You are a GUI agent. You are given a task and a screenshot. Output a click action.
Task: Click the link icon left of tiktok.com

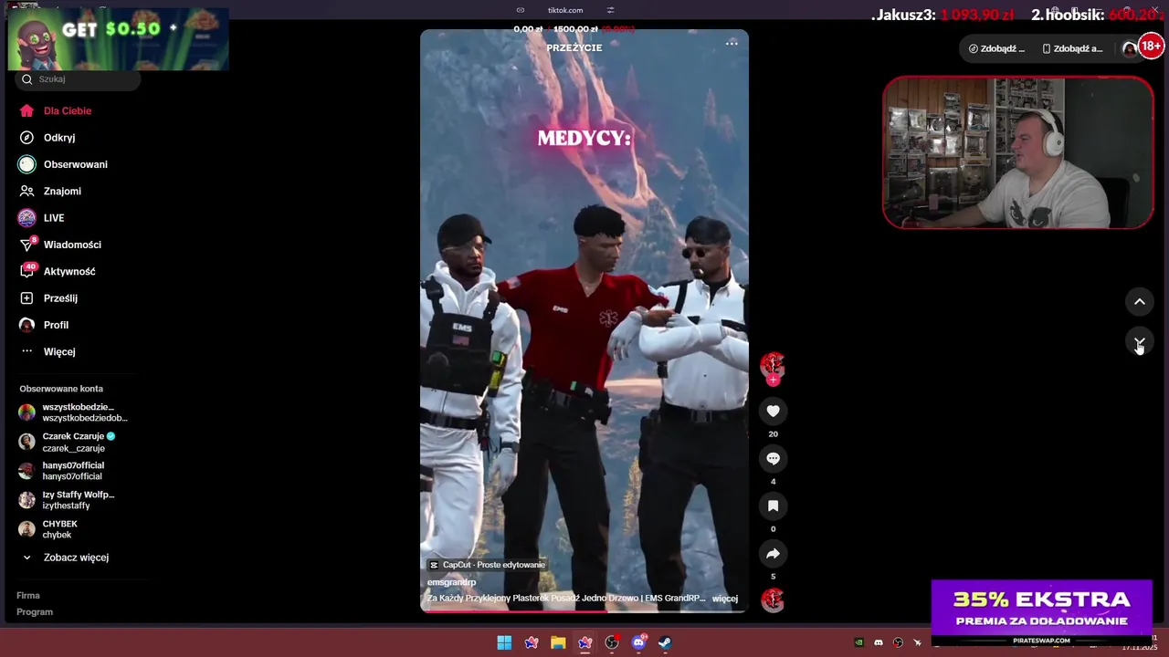click(x=521, y=10)
